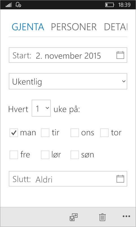Image resolution: width=136 pixels, height=227 pixels.
Task: Enable the ons weekday checkbox
Action: (75, 133)
